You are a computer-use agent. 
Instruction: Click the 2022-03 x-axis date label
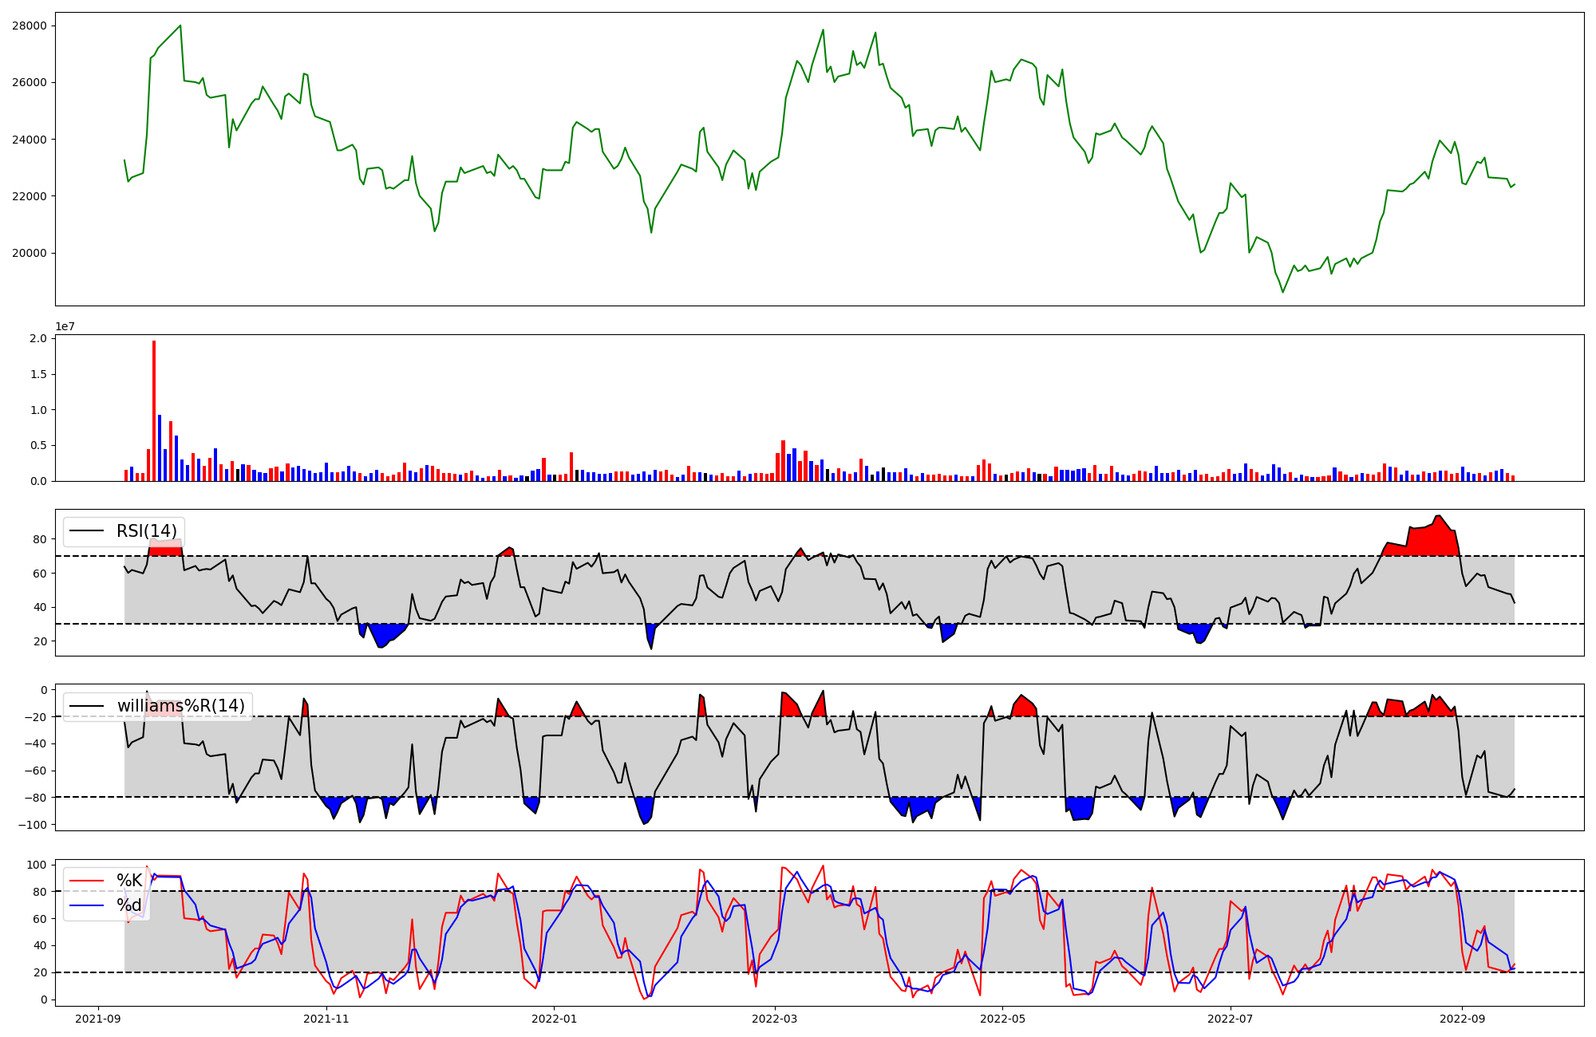(x=774, y=1019)
